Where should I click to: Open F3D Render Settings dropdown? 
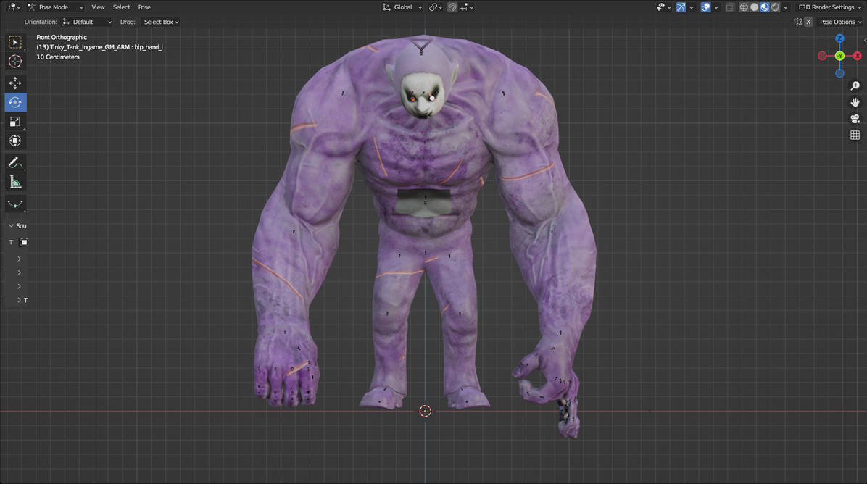tap(829, 7)
